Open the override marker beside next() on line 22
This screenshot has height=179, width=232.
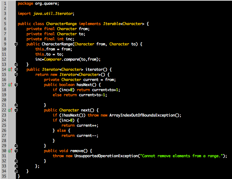pyautogui.click(x=10, y=110)
